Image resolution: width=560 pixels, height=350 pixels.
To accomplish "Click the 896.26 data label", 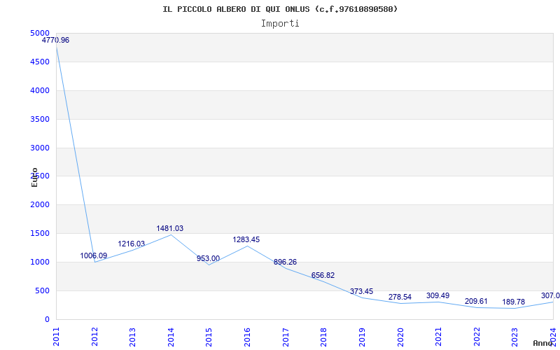I will coord(286,262).
